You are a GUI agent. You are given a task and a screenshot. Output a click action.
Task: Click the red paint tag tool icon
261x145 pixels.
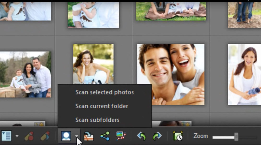pos(29,136)
